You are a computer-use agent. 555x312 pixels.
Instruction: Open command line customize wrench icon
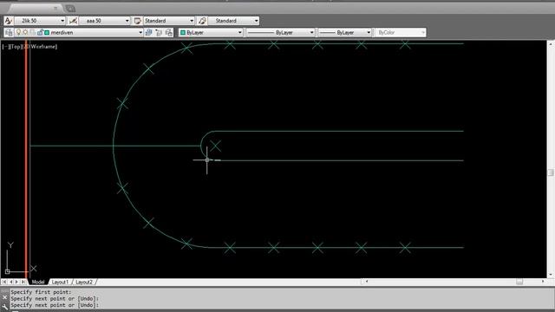point(4,306)
